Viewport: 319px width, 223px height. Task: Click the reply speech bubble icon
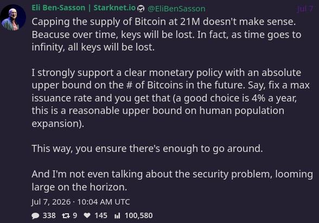click(x=35, y=216)
